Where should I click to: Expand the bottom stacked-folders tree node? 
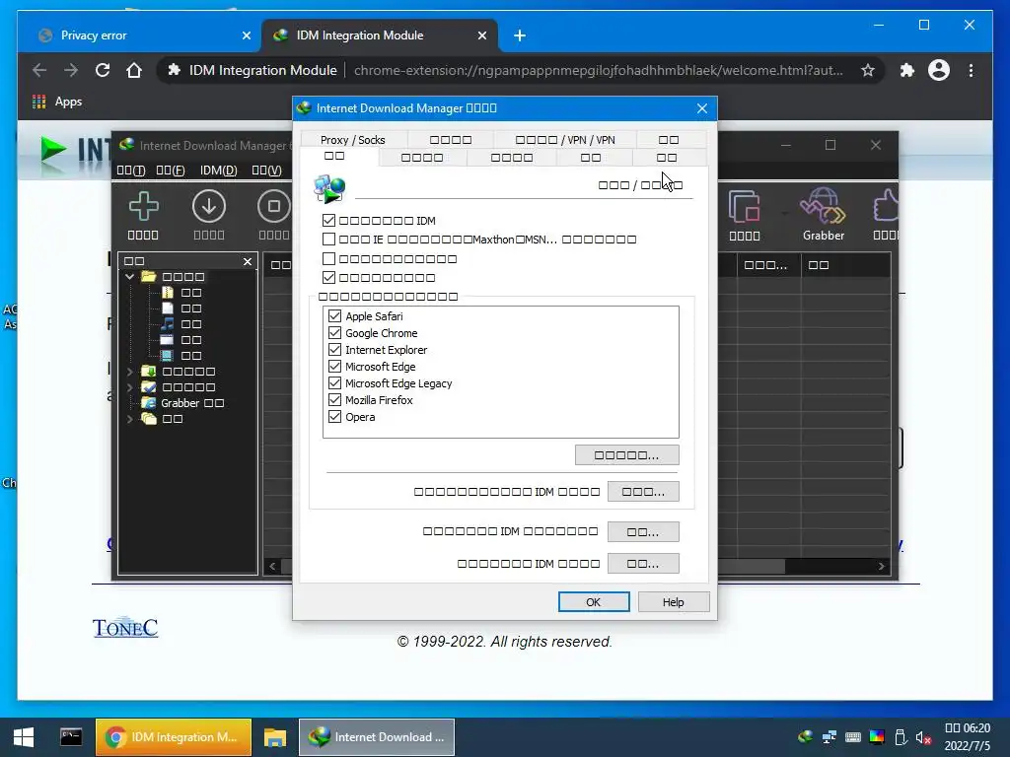point(129,419)
